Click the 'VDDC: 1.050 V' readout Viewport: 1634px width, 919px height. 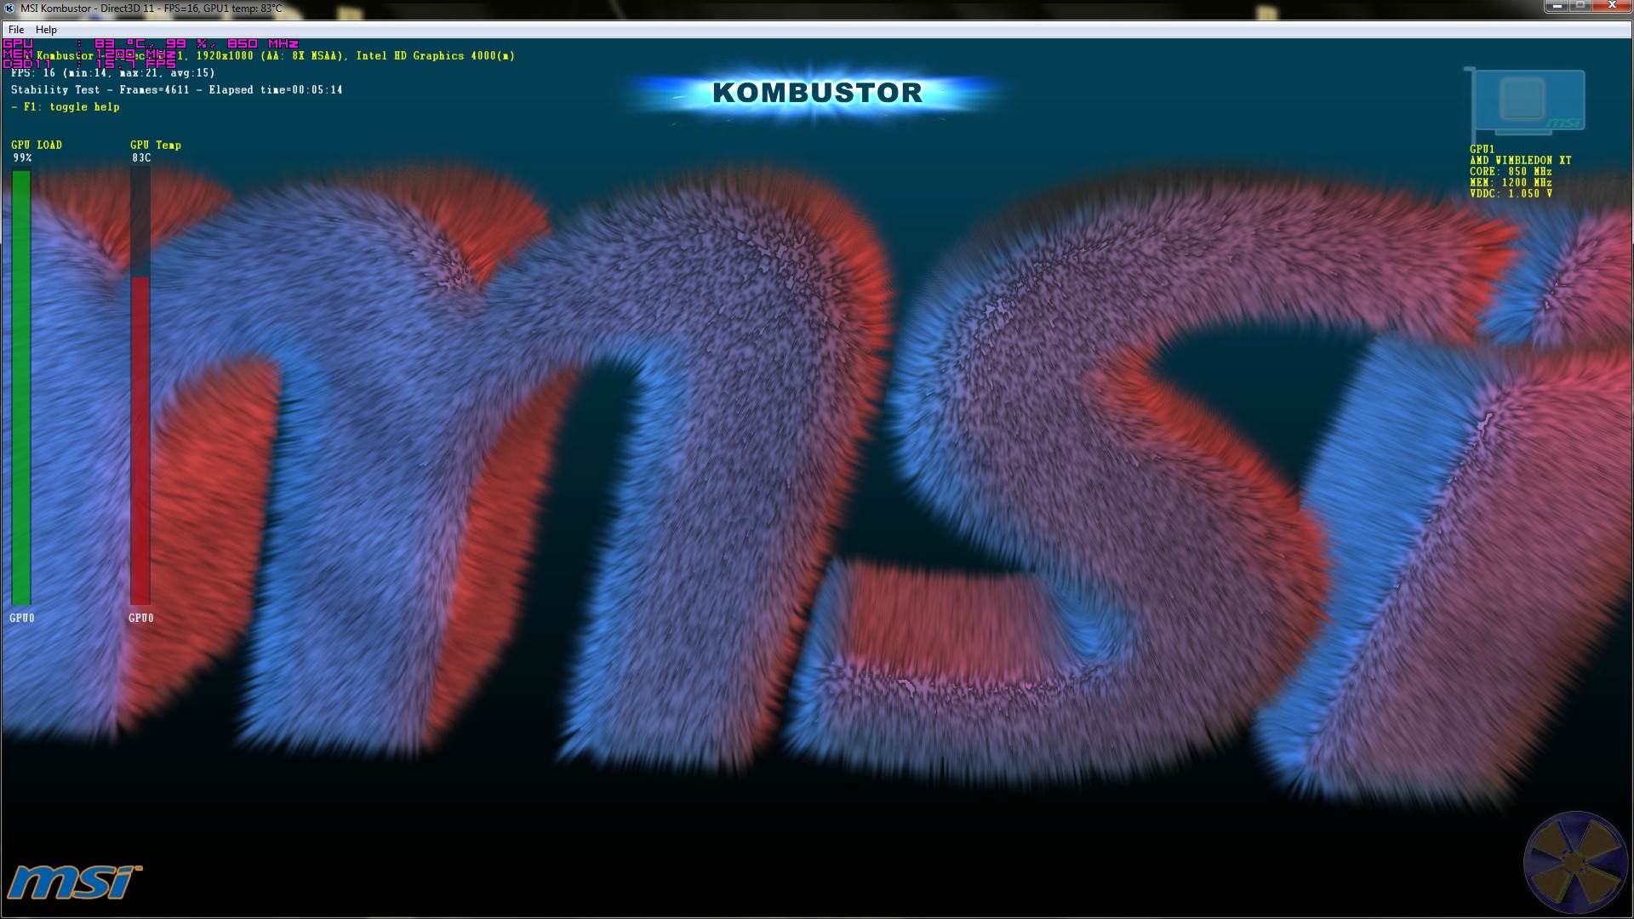click(x=1511, y=193)
